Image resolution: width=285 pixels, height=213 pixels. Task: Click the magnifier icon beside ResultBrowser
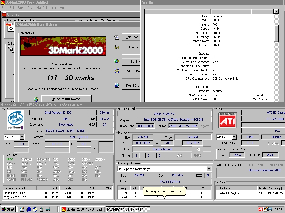[x=117, y=85]
